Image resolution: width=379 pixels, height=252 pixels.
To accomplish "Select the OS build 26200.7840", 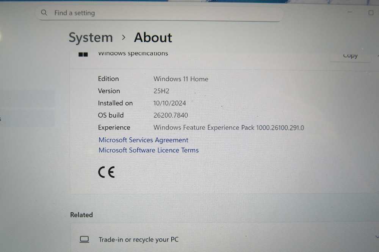I will [171, 115].
